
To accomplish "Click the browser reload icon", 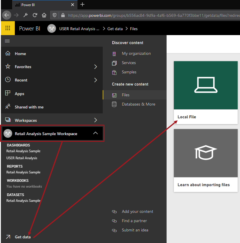I will 35,15.
